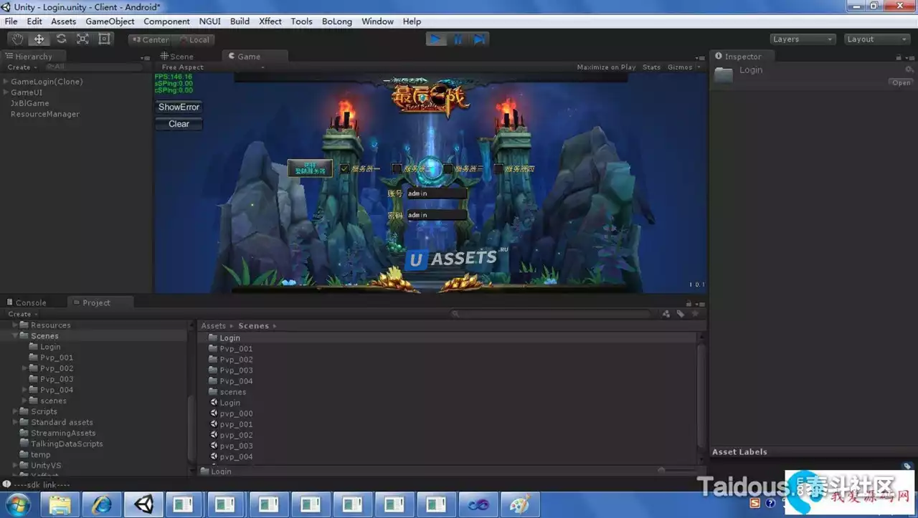Select the Move tool in the toolbar
The height and width of the screenshot is (518, 918).
pos(39,39)
